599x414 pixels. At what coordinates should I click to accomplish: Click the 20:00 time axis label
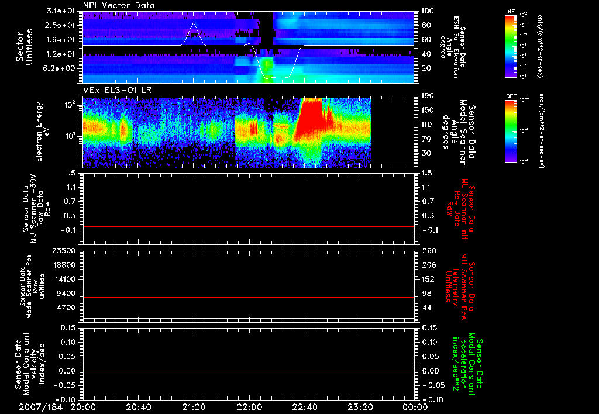click(x=83, y=408)
